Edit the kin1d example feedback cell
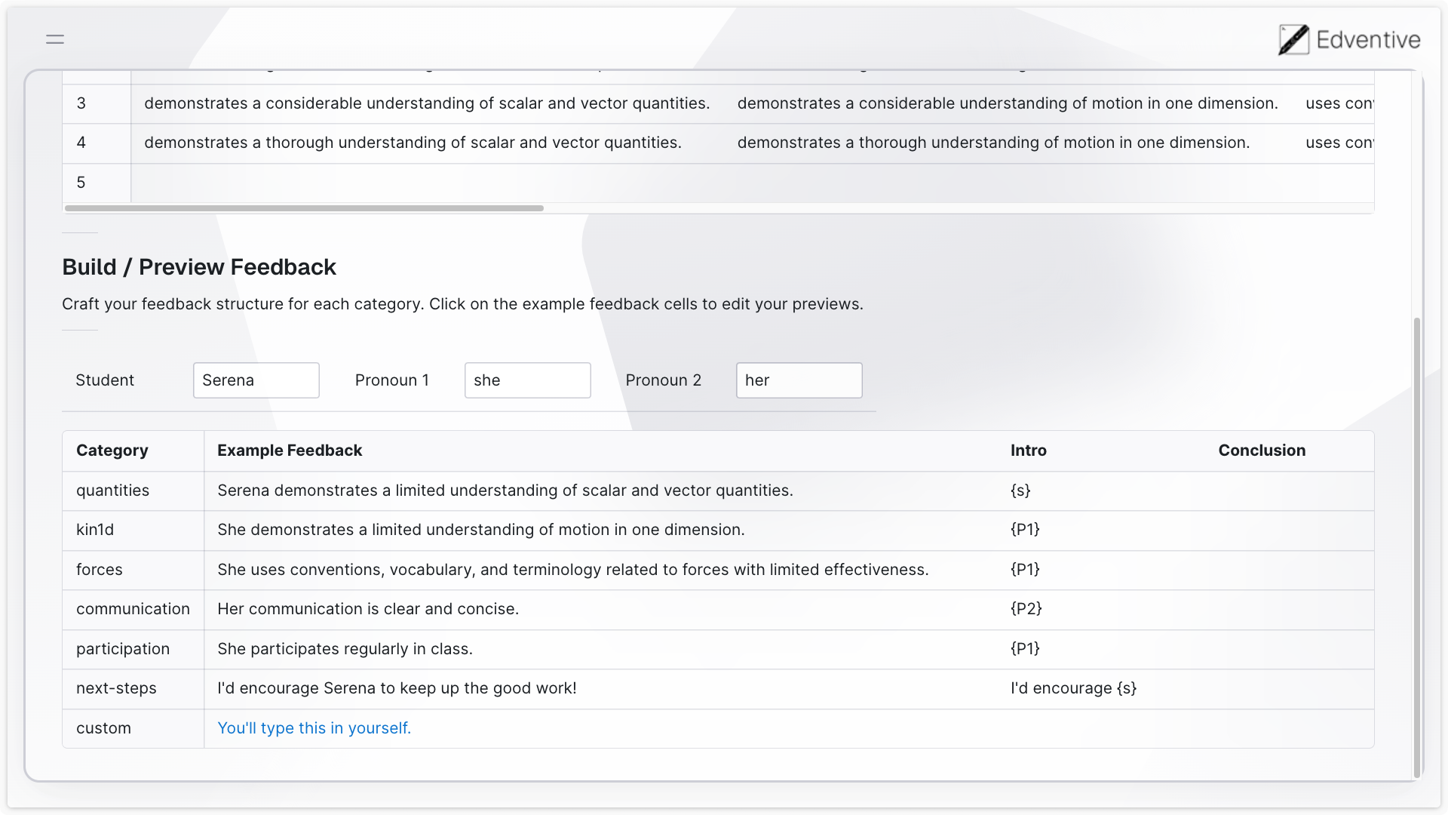The width and height of the screenshot is (1448, 815). (x=601, y=530)
